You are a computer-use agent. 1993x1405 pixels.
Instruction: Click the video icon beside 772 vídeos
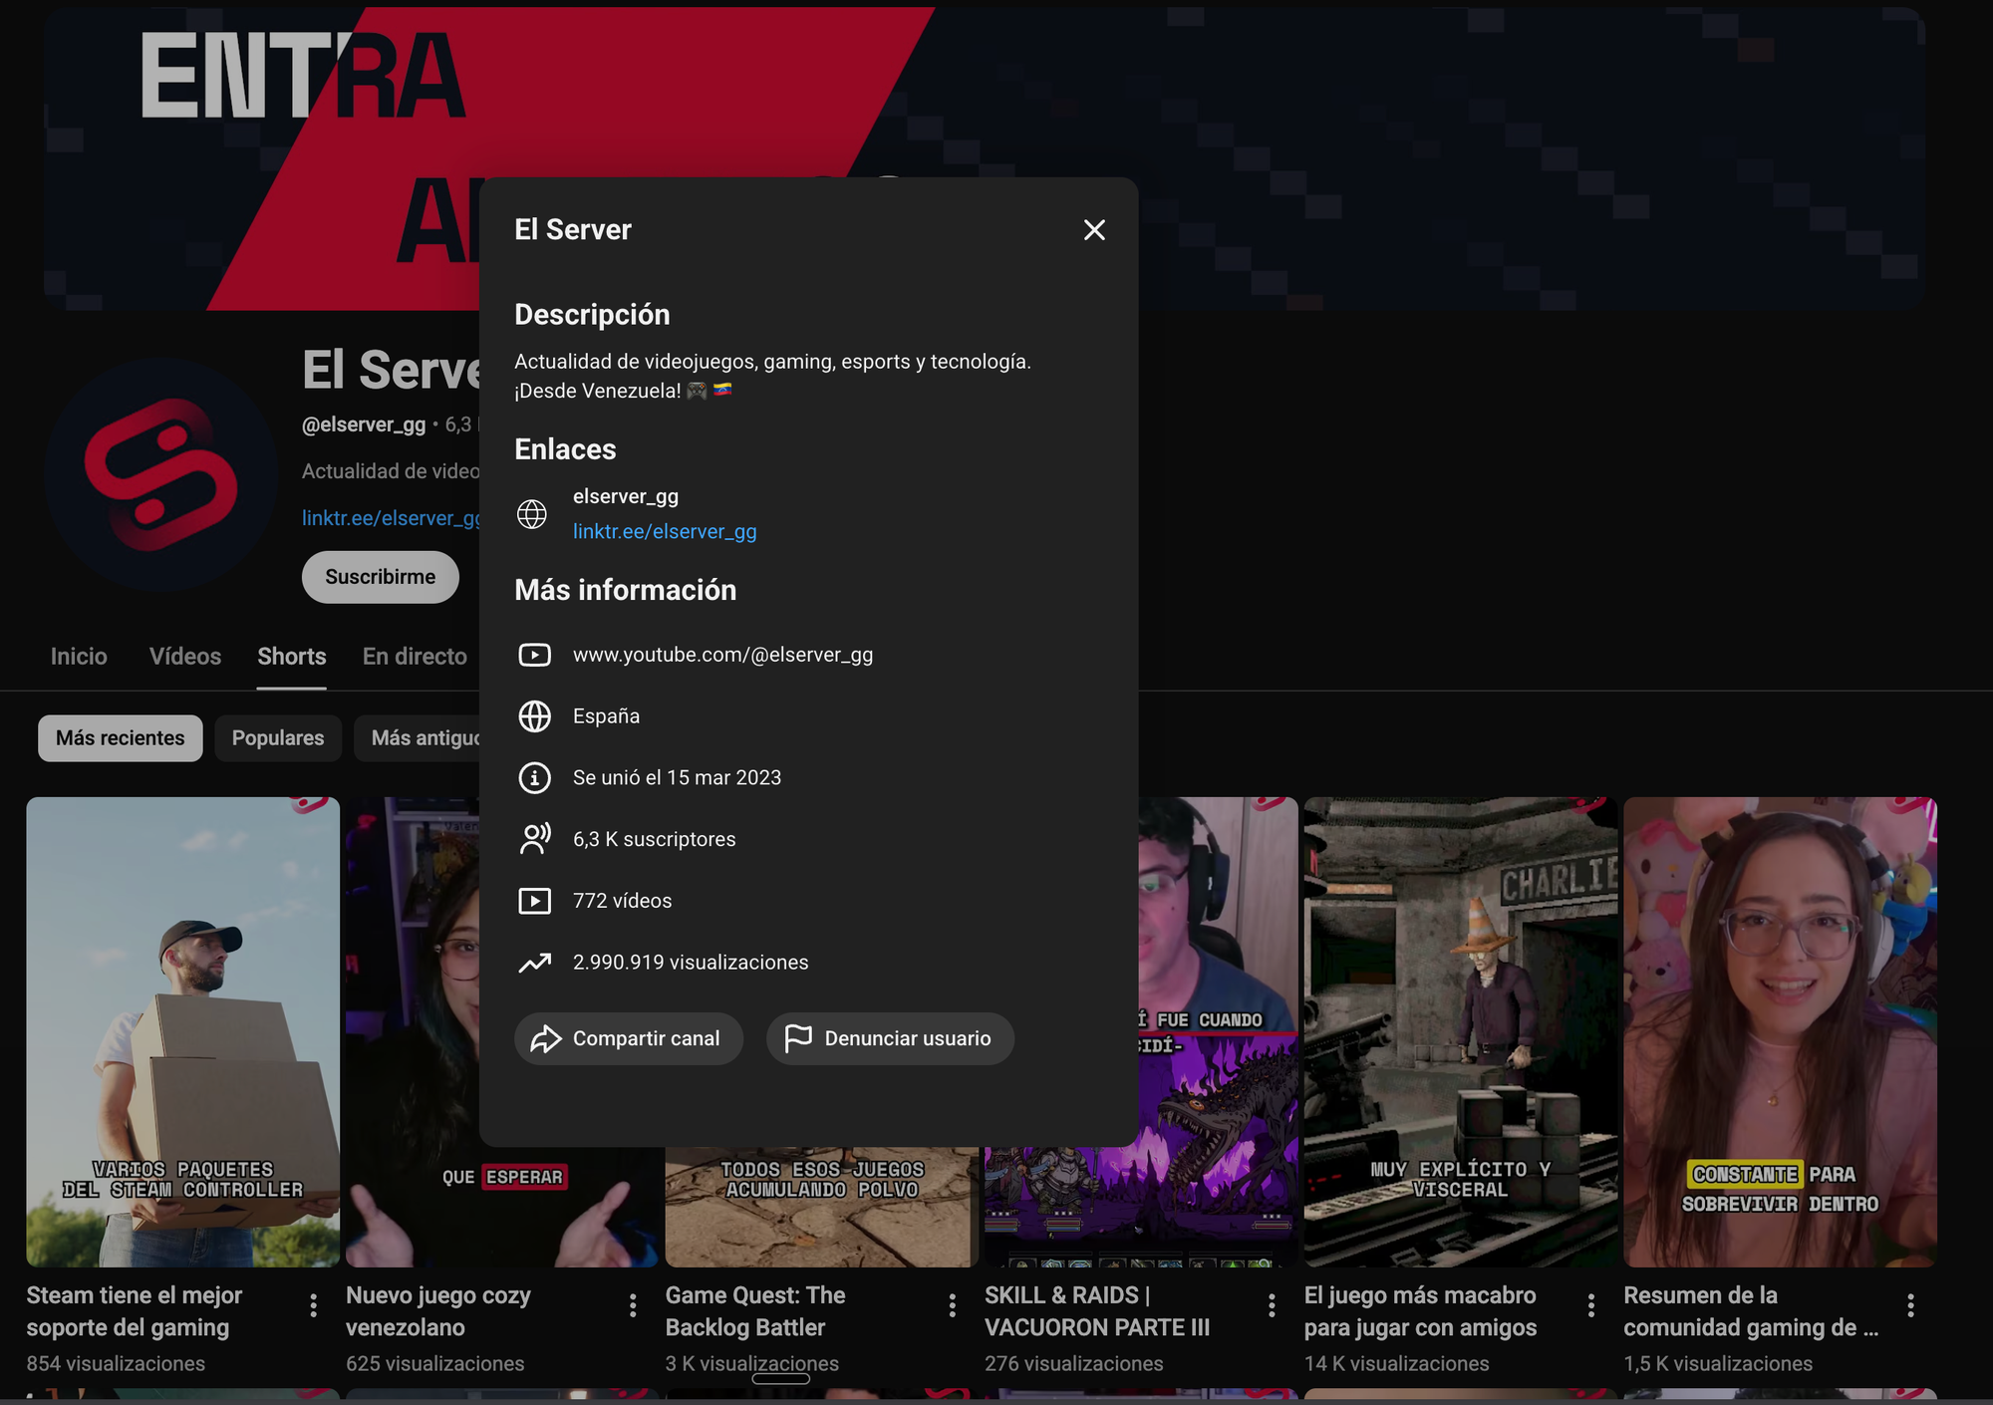(x=534, y=901)
